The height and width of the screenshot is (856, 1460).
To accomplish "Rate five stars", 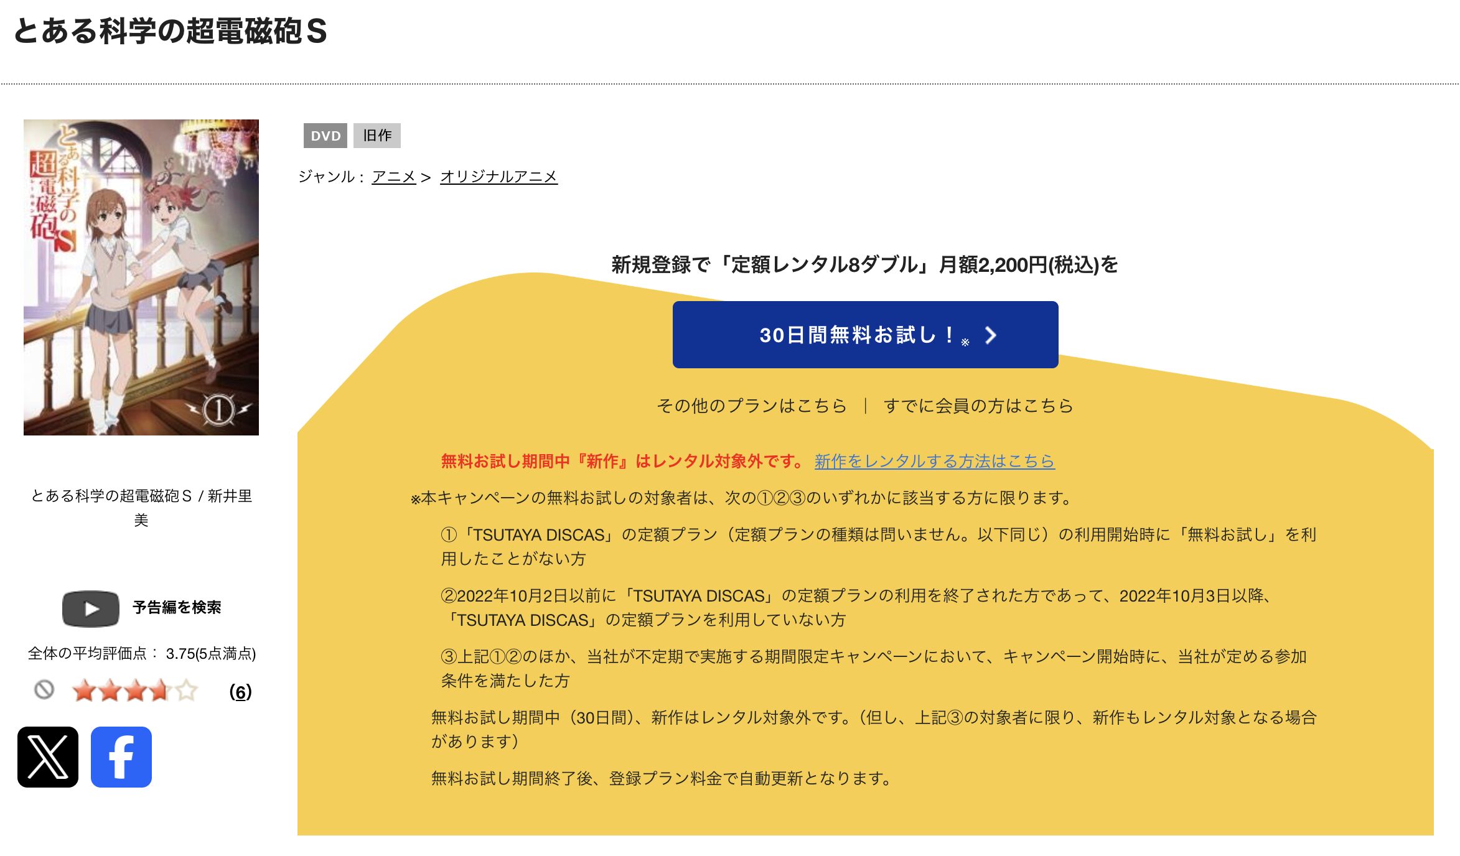I will [186, 691].
